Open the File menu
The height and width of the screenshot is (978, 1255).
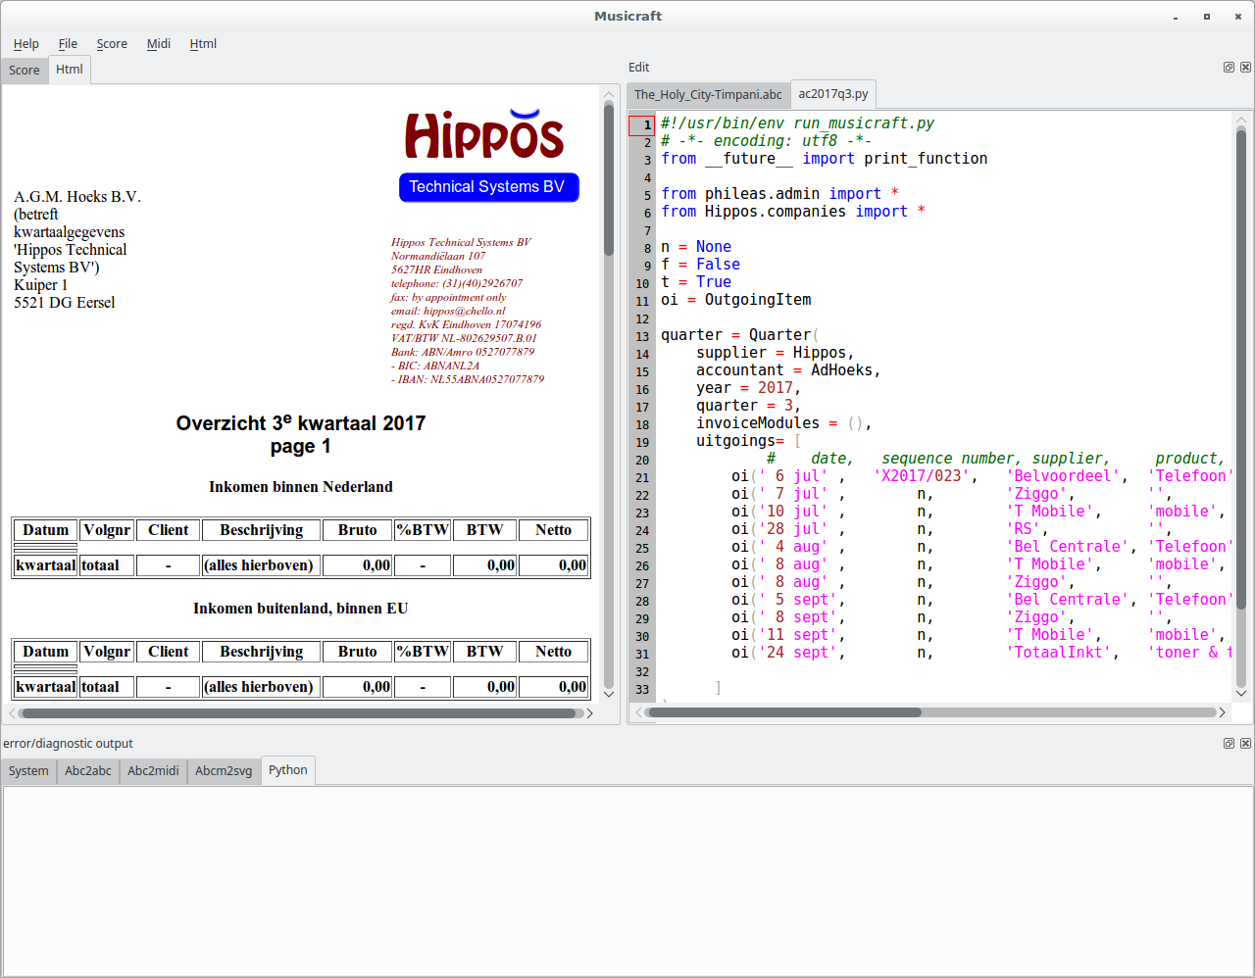(68, 44)
